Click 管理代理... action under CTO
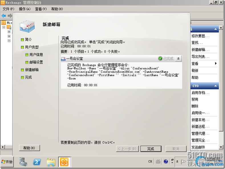 200,134
